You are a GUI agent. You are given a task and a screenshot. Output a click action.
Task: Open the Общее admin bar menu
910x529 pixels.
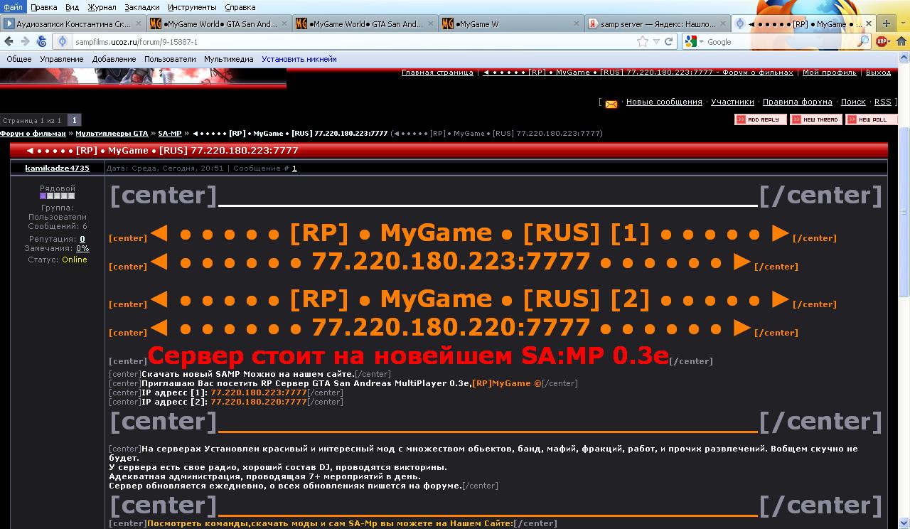(19, 59)
